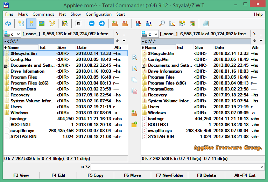The height and width of the screenshot is (182, 268).
Task: Open the Configuration menu
Action: [99, 14]
